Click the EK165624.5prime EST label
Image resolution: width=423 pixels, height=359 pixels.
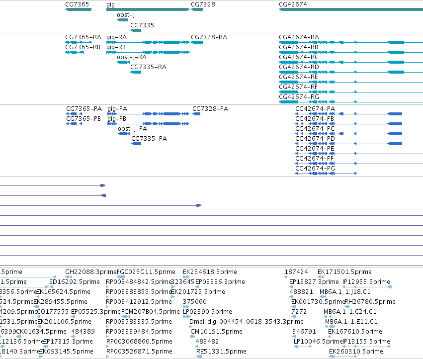coord(64,292)
